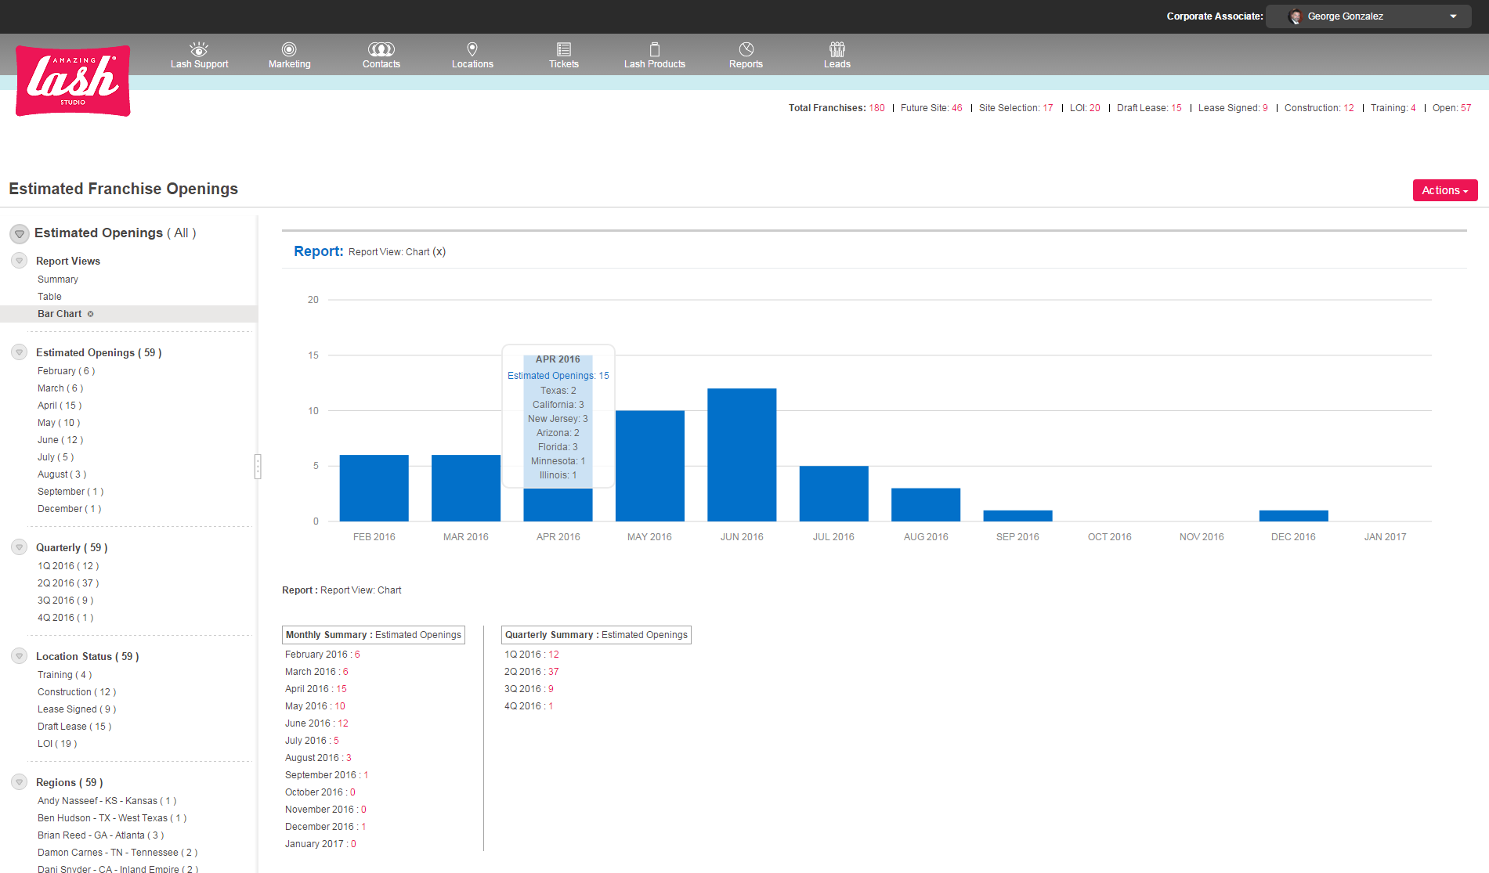1489x873 pixels.
Task: Click 'April 2016 : 15' in Monthly Summary
Action: click(316, 689)
